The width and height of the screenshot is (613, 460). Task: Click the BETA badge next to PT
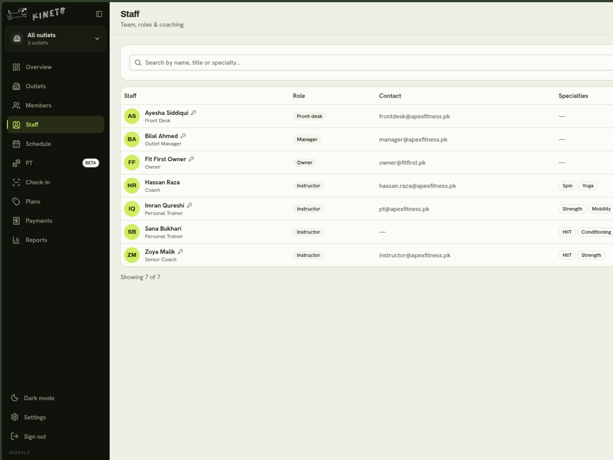click(91, 163)
